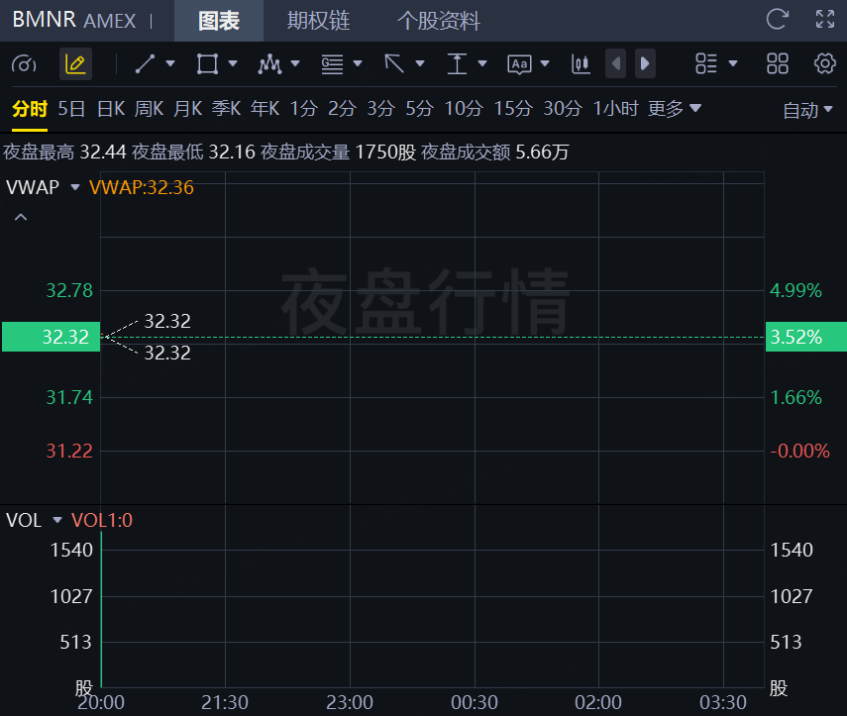The image size is (847, 716).
Task: Expand the Fibonacci tool dropdown arrow
Action: [x=357, y=63]
